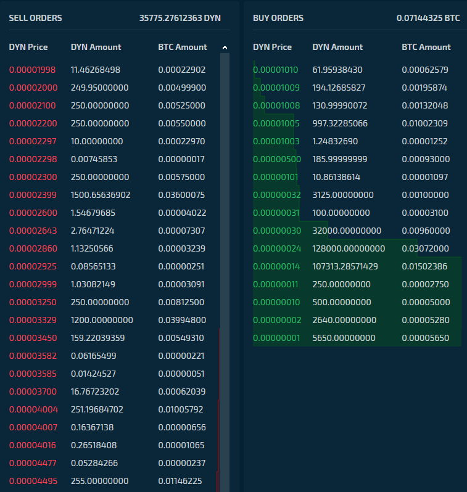Click buy amount 997.32285066
Screen dimensions: 467x492
[x=340, y=123]
